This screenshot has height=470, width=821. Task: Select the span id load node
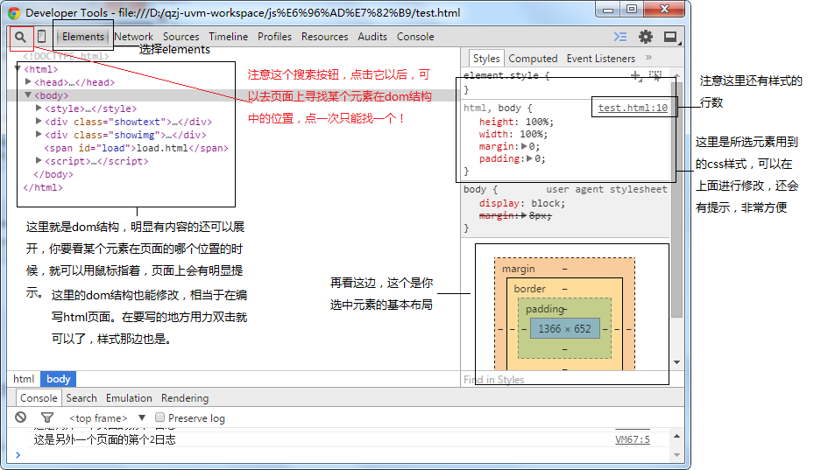coord(136,148)
